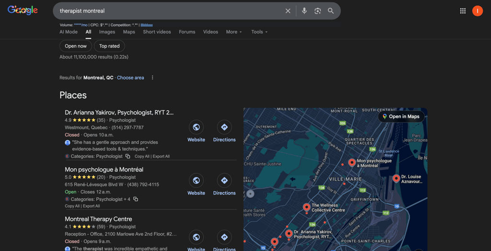Click Website globe icon for Mon psychologue à Montréal
This screenshot has height=251, width=491.
click(196, 181)
